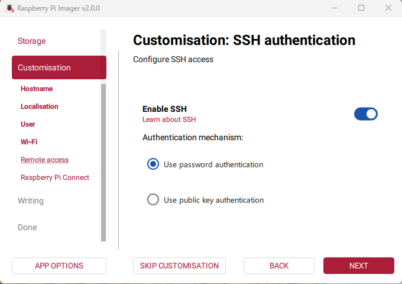Viewport: 402px width, 284px height.
Task: Open Raspberry Pi Connect settings
Action: [55, 177]
